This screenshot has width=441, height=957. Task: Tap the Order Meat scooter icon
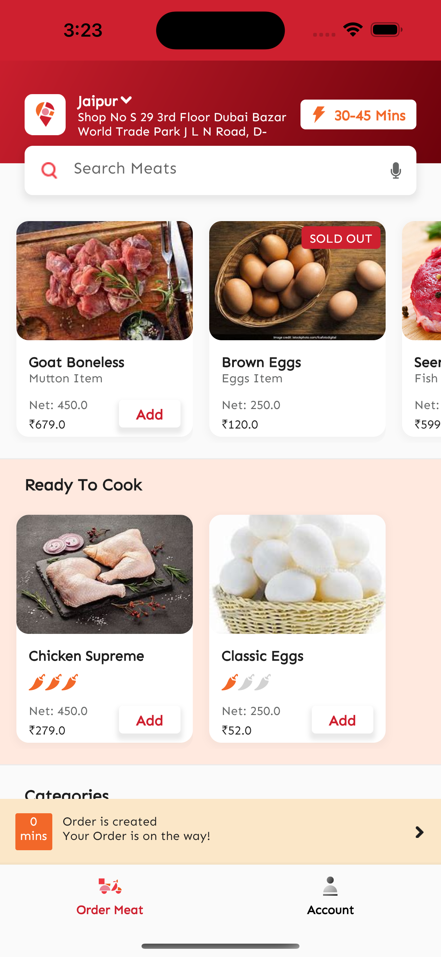coord(110,886)
